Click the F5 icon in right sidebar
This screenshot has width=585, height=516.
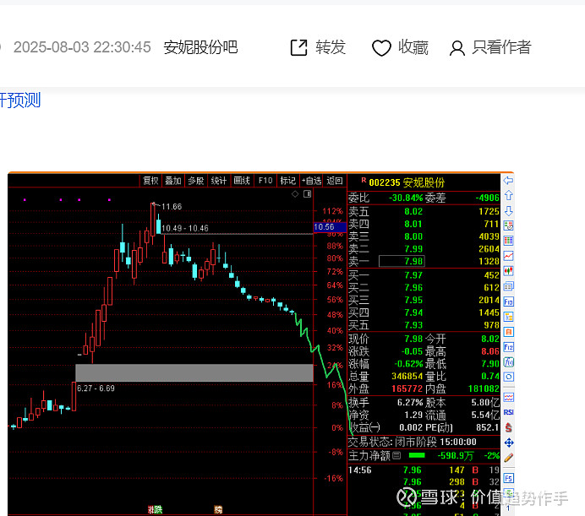tap(508, 478)
